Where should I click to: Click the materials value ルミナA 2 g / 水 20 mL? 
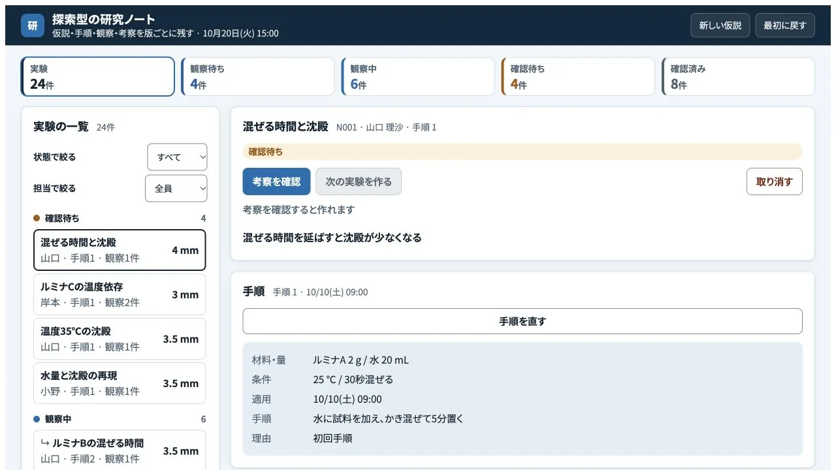361,360
